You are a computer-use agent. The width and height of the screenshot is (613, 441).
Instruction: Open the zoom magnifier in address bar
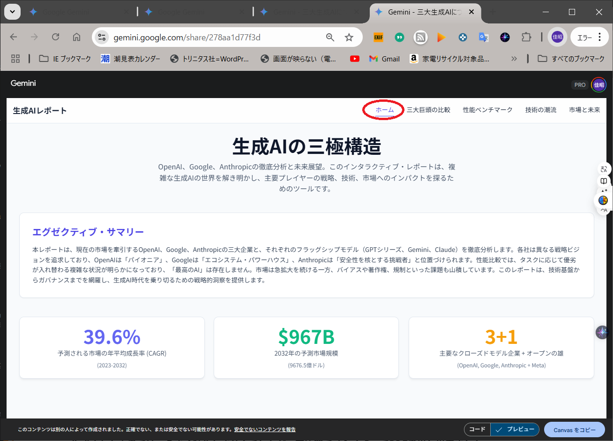330,38
